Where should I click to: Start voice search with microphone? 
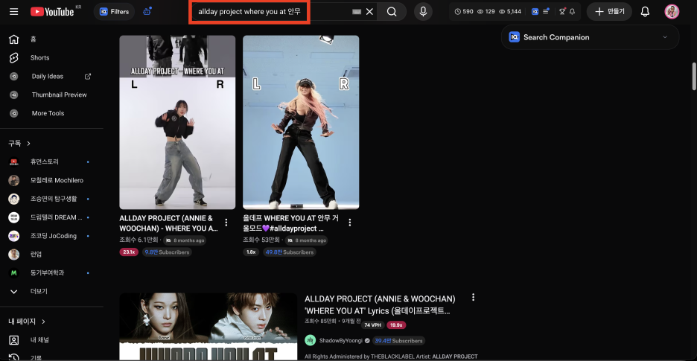pos(423,12)
